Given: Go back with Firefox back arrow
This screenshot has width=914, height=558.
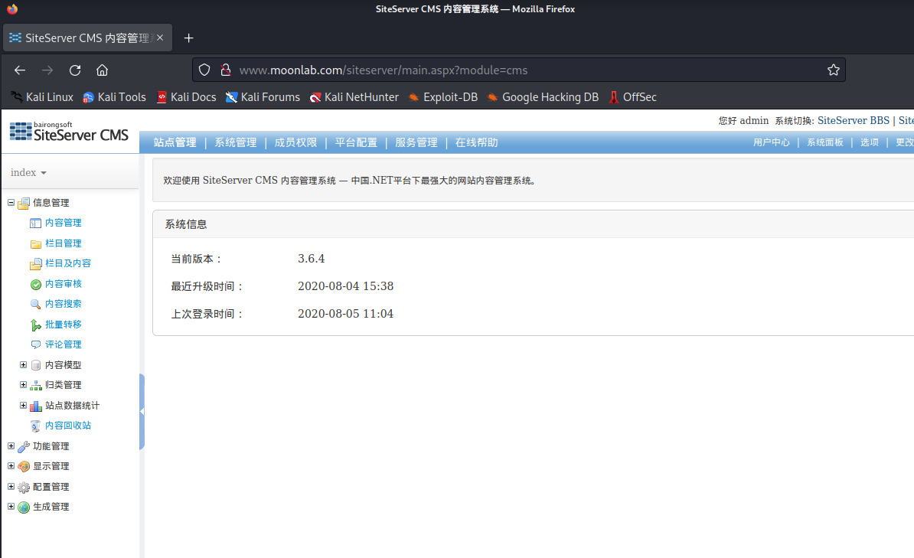Looking at the screenshot, I should coord(20,70).
